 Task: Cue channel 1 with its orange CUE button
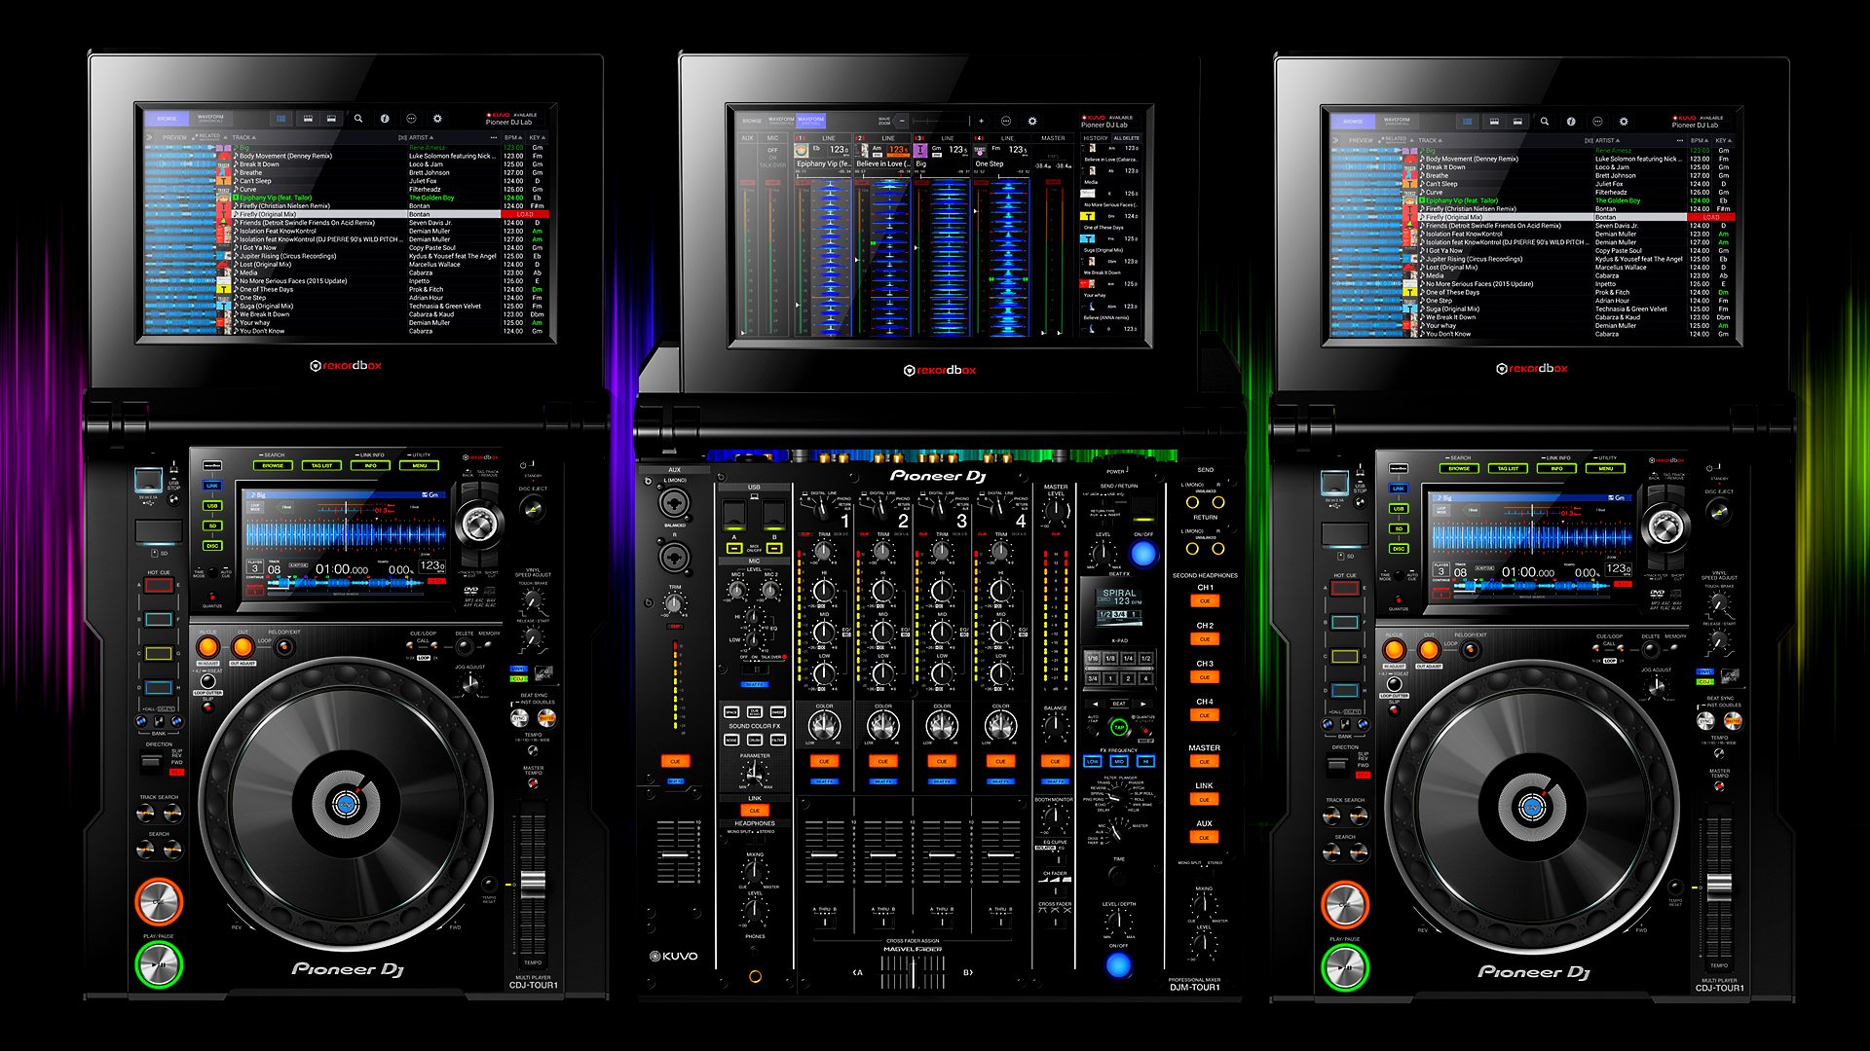pos(824,762)
